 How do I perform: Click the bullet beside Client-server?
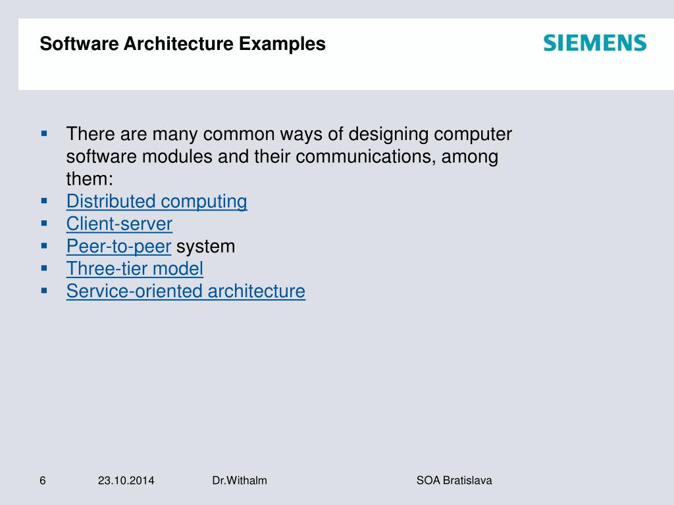coord(44,222)
